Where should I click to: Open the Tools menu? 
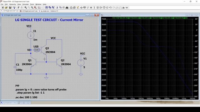[32, 4]
